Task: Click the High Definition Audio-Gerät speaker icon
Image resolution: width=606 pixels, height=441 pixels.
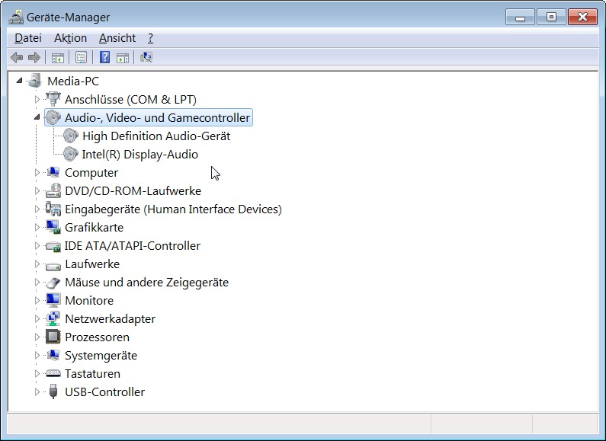Action: [x=71, y=136]
